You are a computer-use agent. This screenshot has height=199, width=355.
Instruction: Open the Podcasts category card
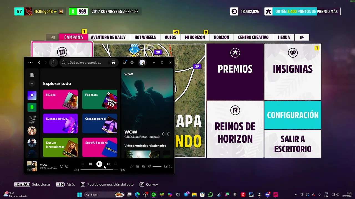[x=100, y=99]
